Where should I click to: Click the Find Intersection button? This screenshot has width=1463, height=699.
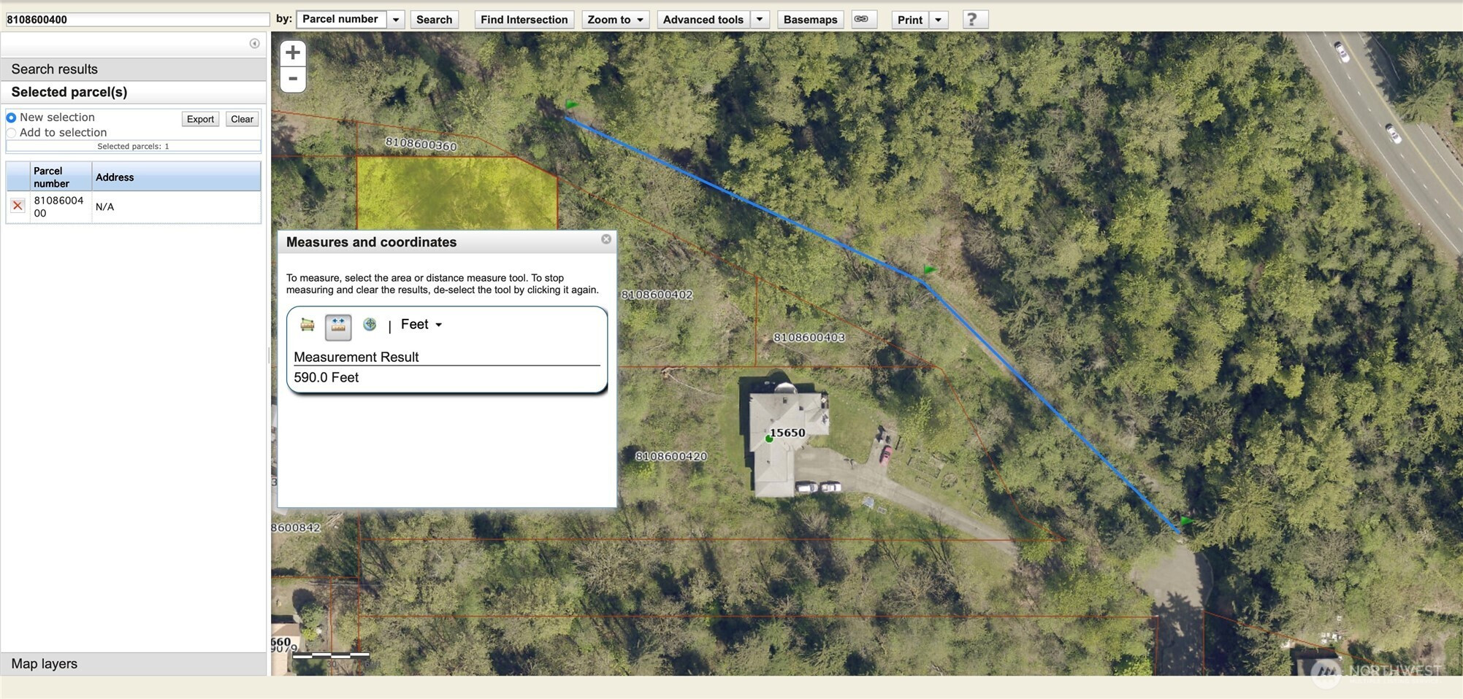(x=524, y=20)
